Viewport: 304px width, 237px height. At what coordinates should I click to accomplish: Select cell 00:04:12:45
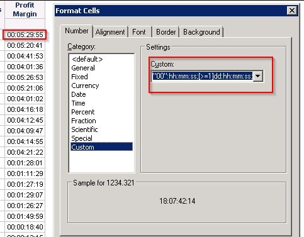coord(25,120)
